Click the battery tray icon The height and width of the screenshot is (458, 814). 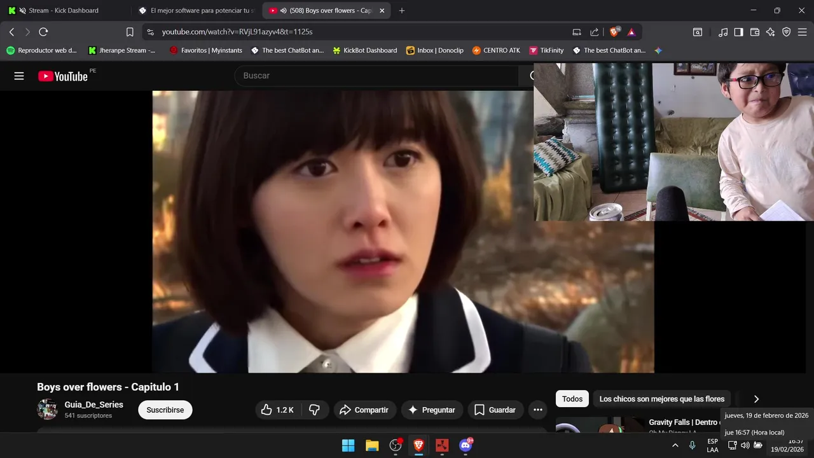pos(758,445)
